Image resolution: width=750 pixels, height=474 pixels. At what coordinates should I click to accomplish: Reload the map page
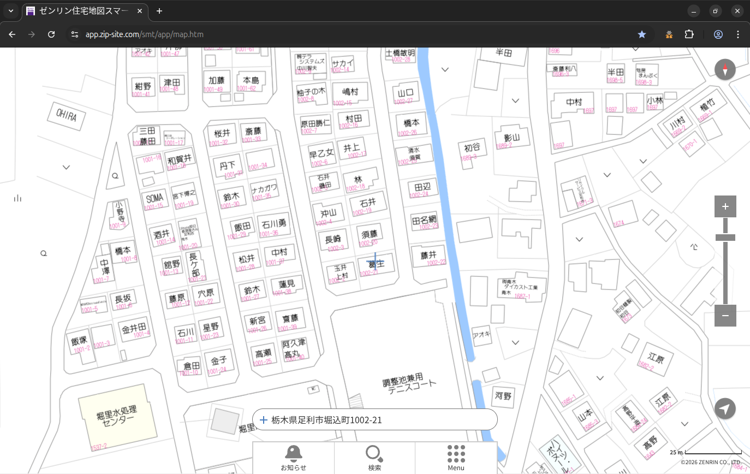[x=51, y=34]
